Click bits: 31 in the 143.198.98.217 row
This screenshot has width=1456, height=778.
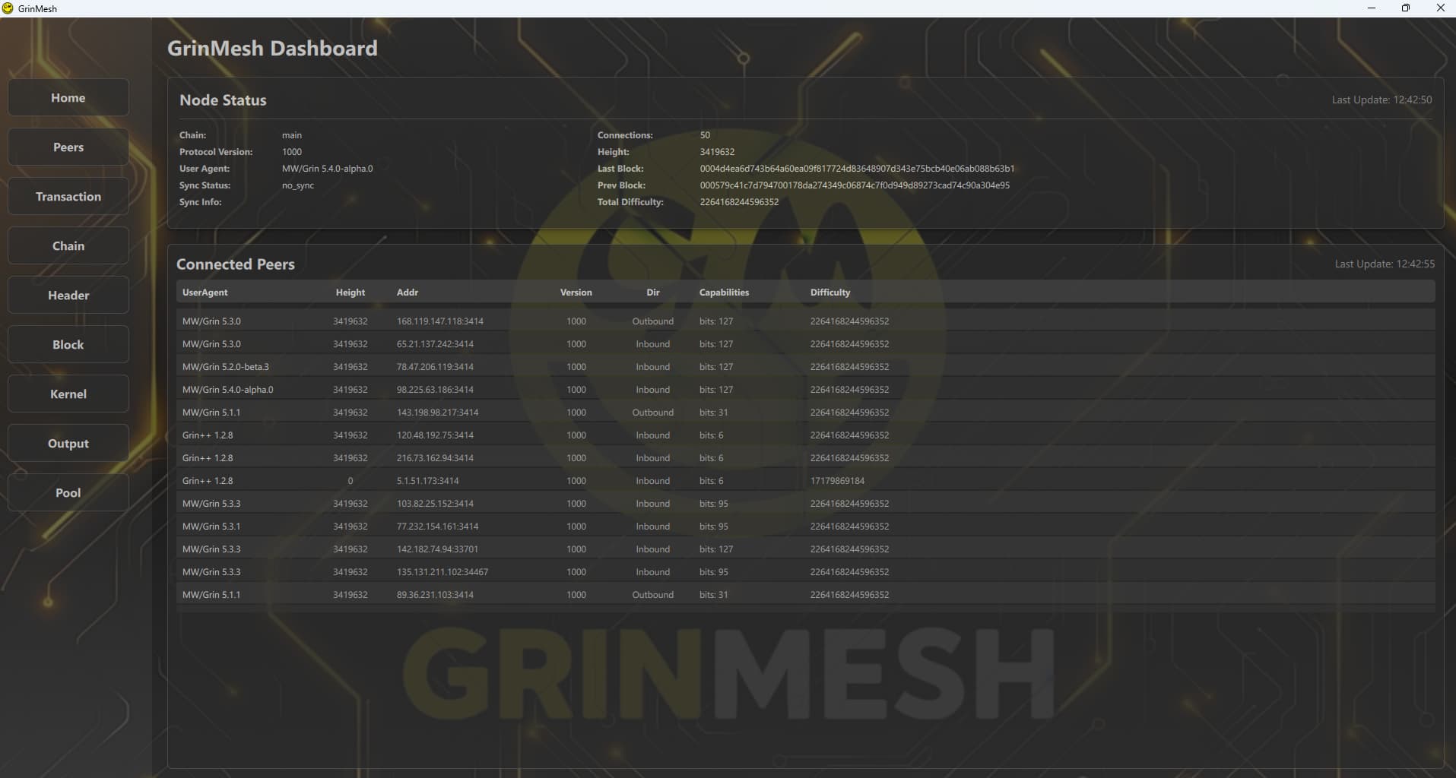click(713, 413)
